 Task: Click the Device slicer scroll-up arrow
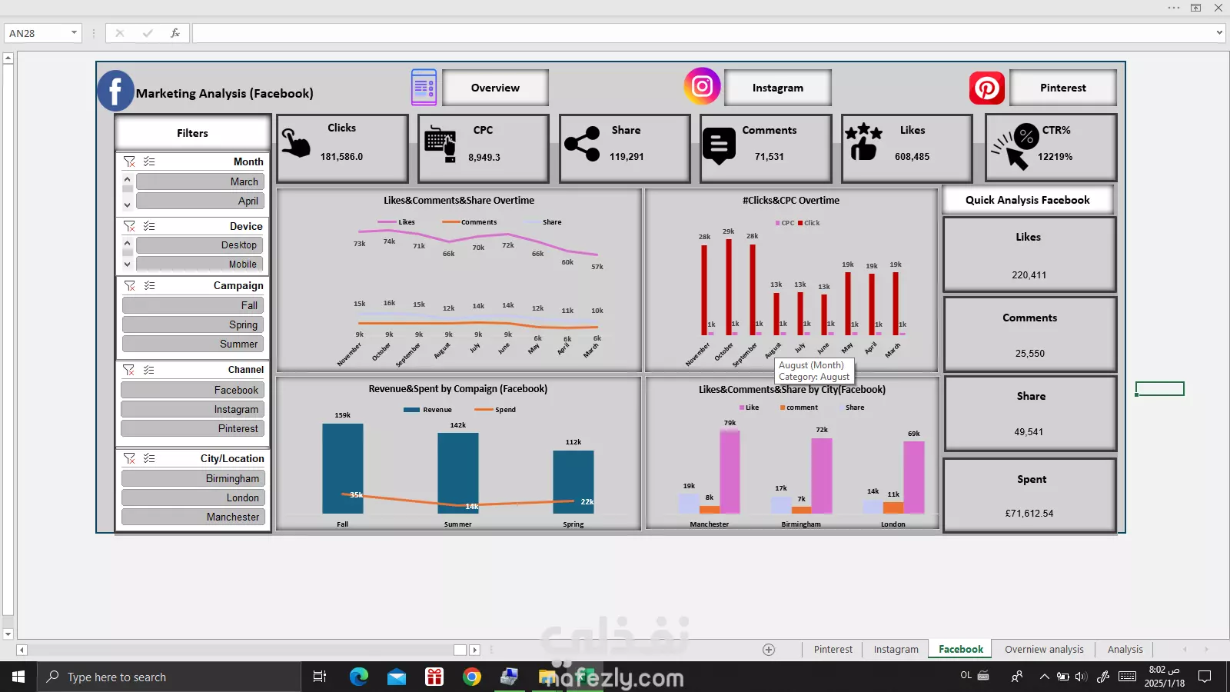click(x=128, y=243)
